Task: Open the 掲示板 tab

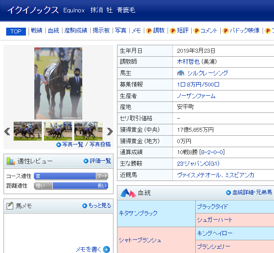Action: pyautogui.click(x=101, y=31)
